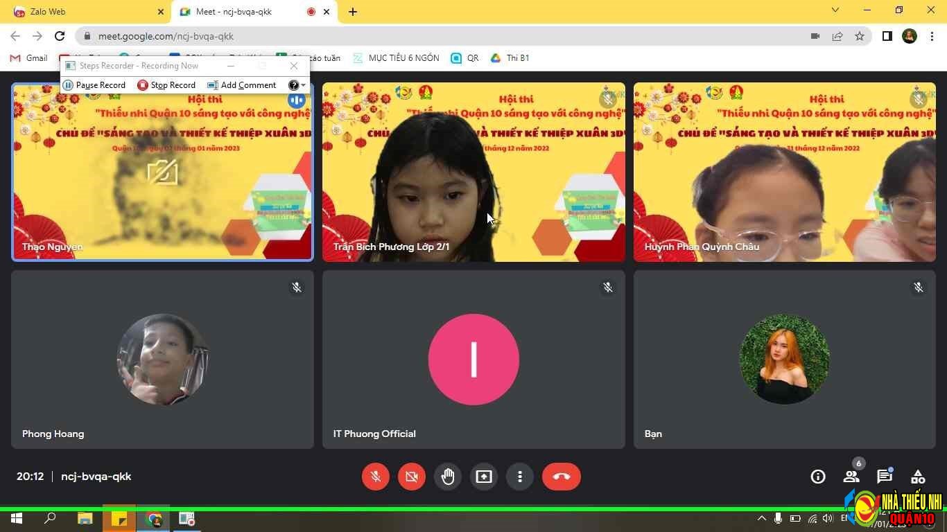Open chat with everyone panel
This screenshot has width=947, height=532.
point(885,477)
